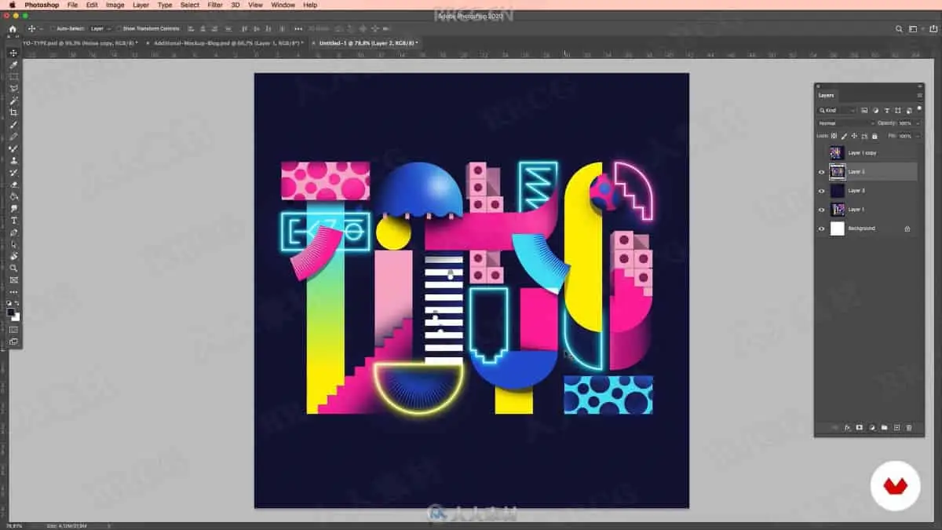942x530 pixels.
Task: Open the Window menu
Action: point(283,5)
